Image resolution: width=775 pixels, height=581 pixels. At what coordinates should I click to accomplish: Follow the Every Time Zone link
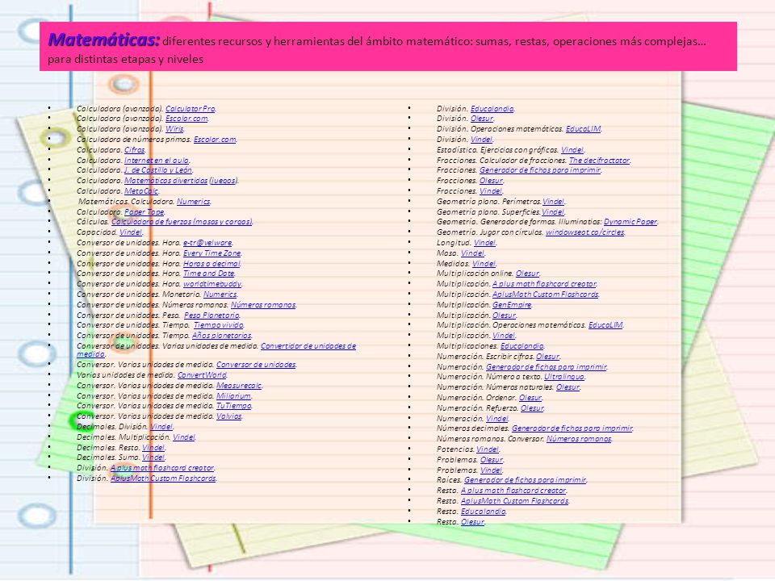tap(212, 253)
